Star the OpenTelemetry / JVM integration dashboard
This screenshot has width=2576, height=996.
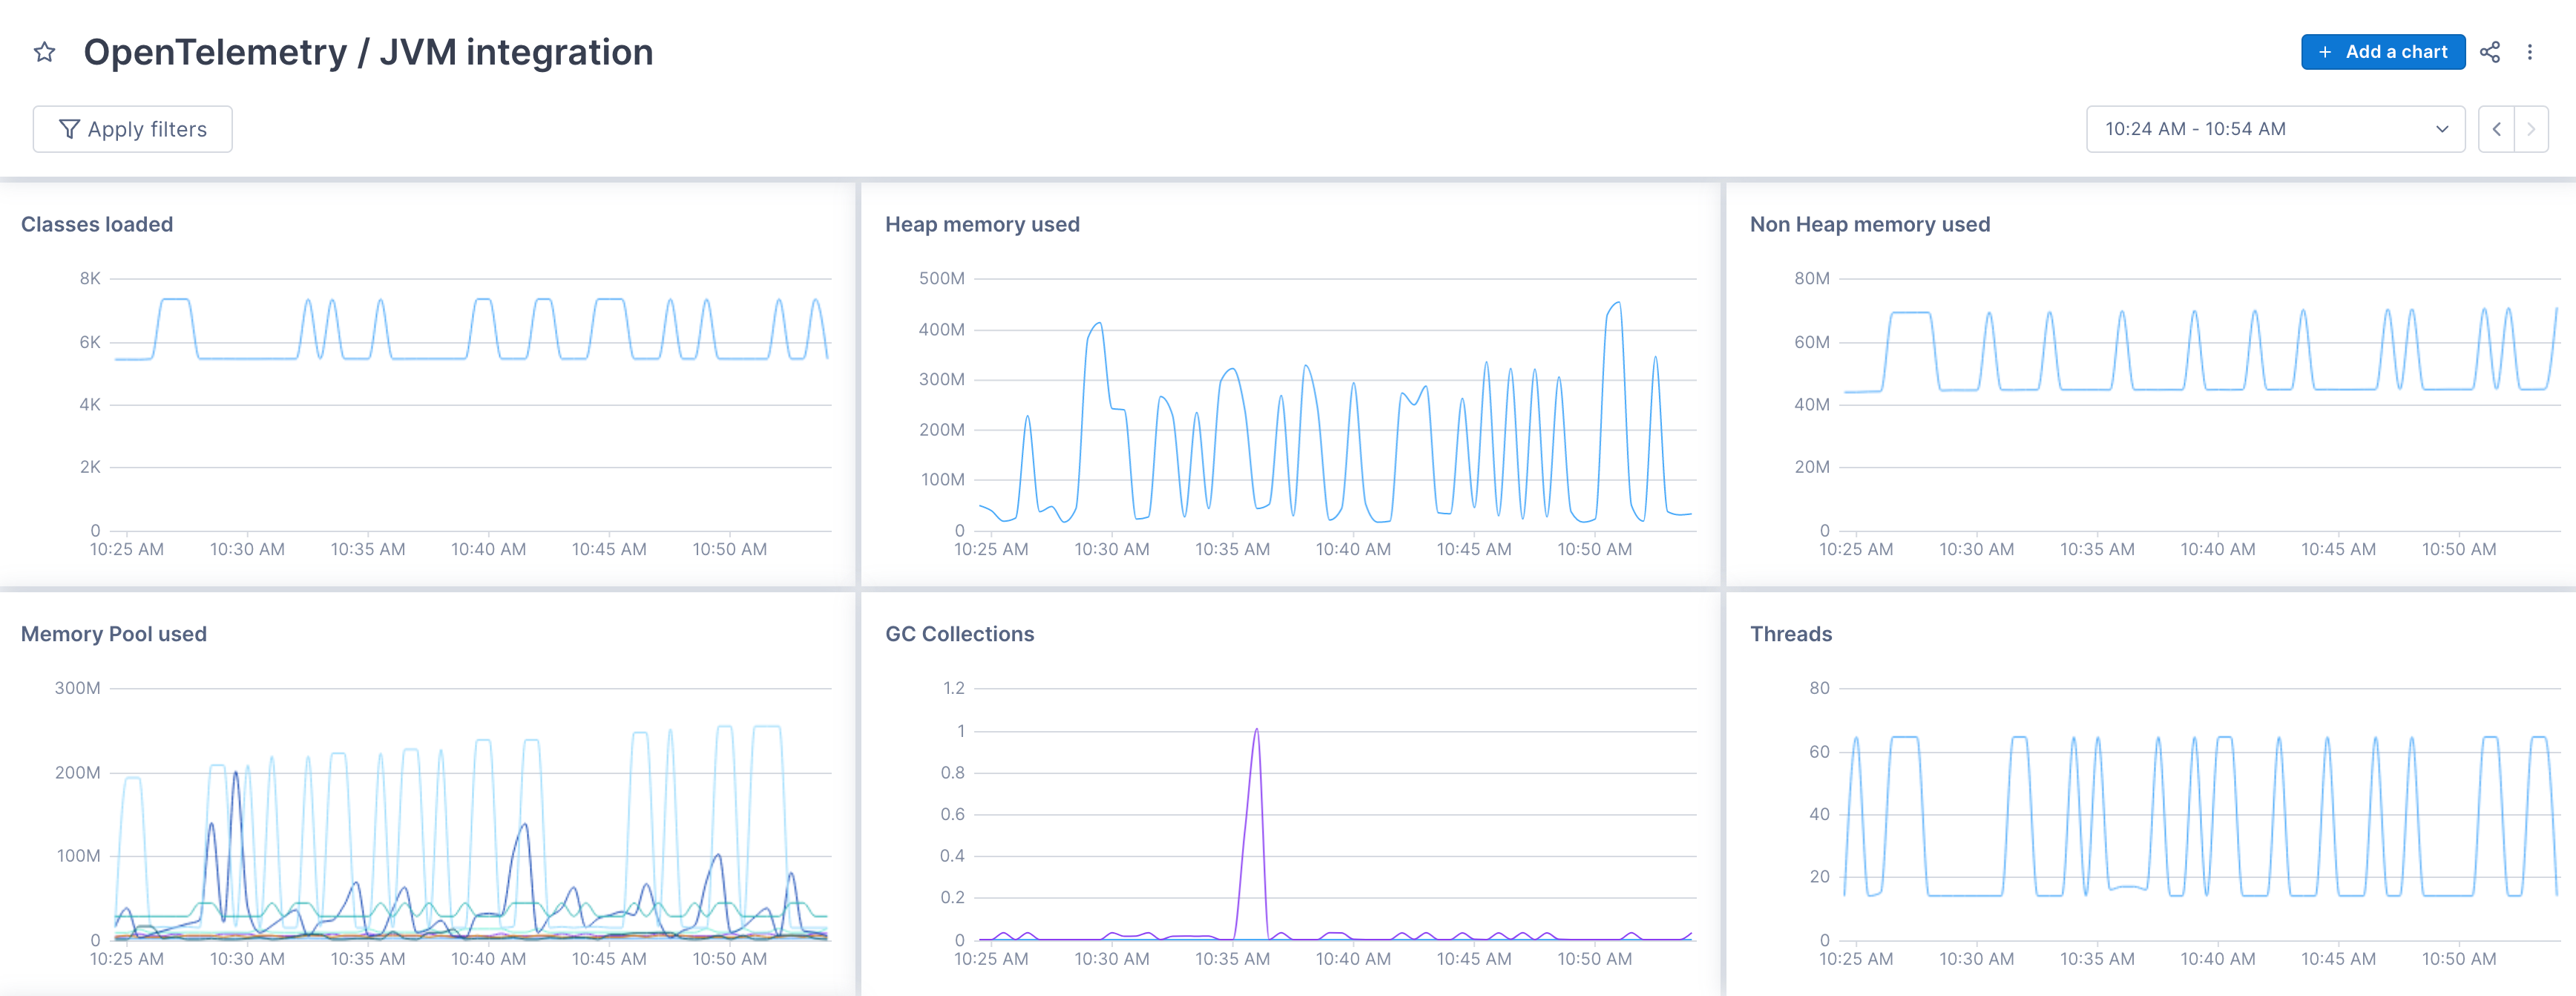(44, 52)
